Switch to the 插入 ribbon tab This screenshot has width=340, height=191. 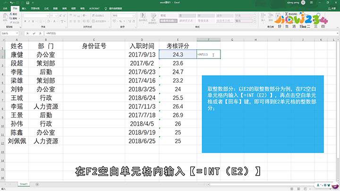tap(24, 8)
